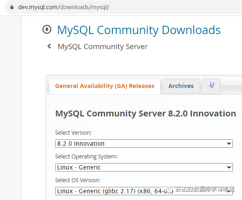Click the 'Select Operating System:' label

[86, 156]
